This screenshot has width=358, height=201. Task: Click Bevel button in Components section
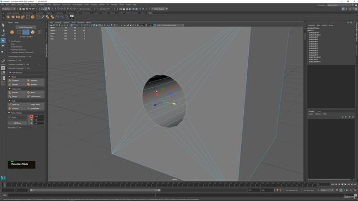[x=35, y=93]
